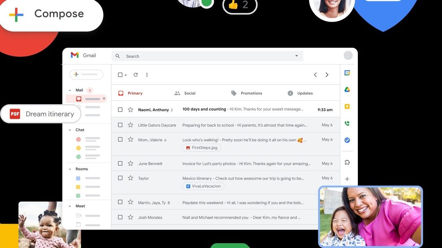Collapse the Chat section

pyautogui.click(x=70, y=130)
